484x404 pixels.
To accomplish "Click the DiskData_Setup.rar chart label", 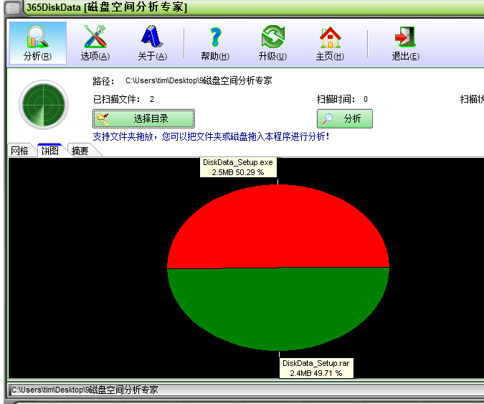I will (x=316, y=368).
